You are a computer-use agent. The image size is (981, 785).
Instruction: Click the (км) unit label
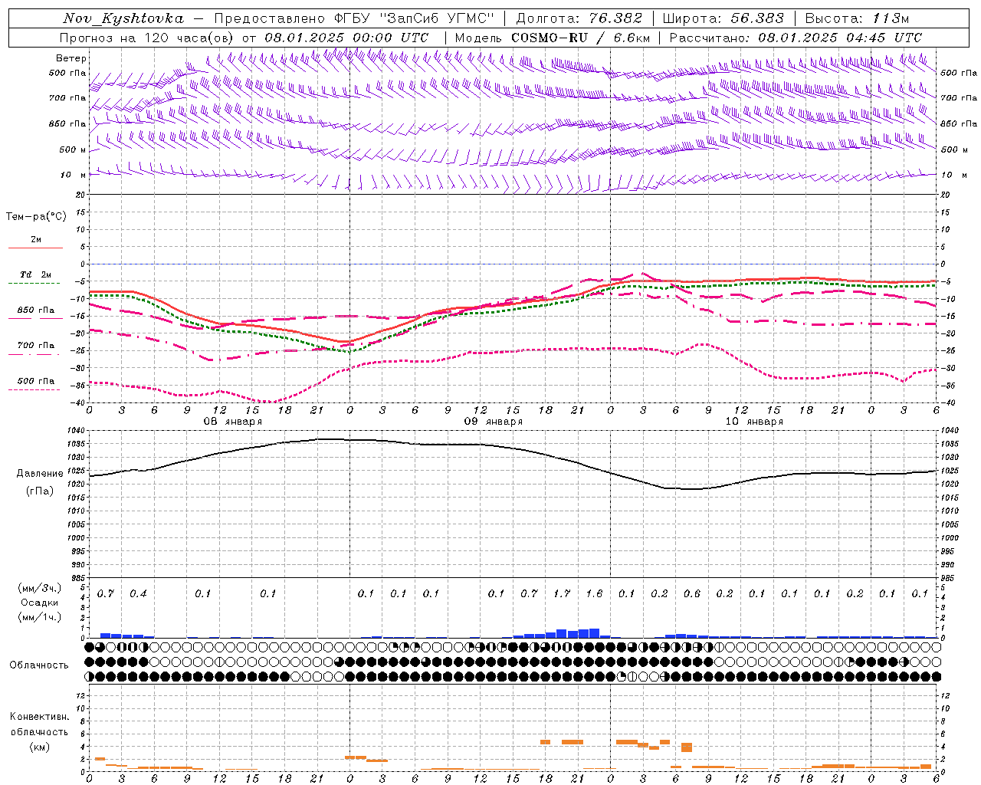(x=40, y=747)
